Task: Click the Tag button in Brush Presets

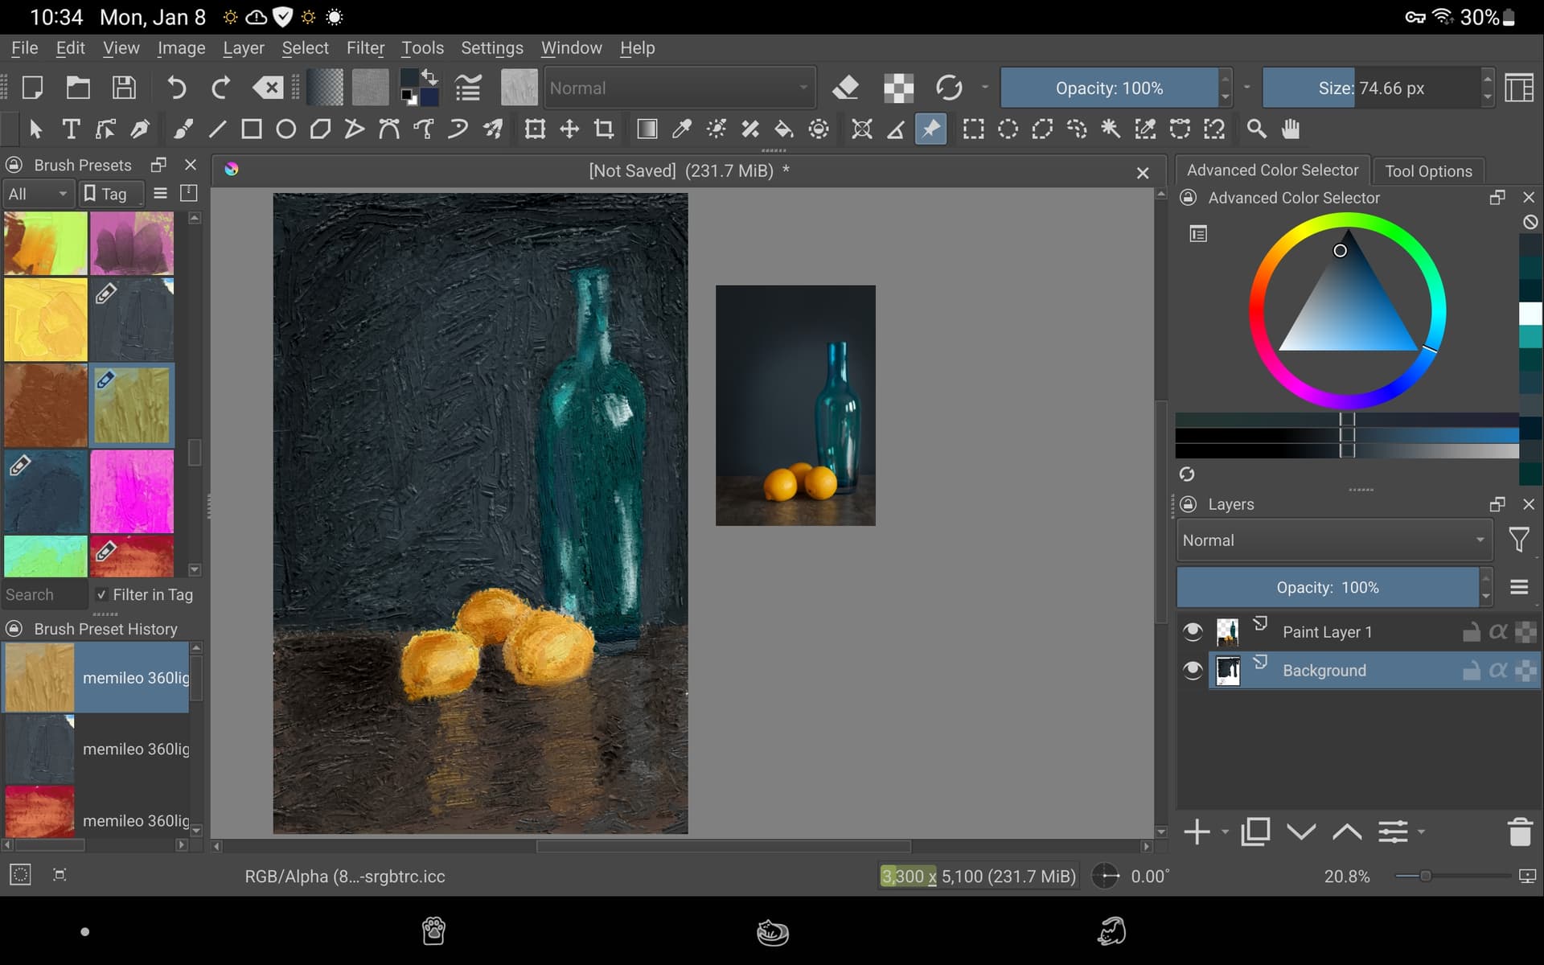Action: (107, 194)
